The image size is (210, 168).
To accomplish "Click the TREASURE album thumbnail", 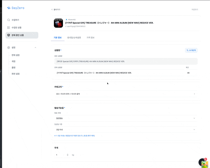I will point(58,23).
